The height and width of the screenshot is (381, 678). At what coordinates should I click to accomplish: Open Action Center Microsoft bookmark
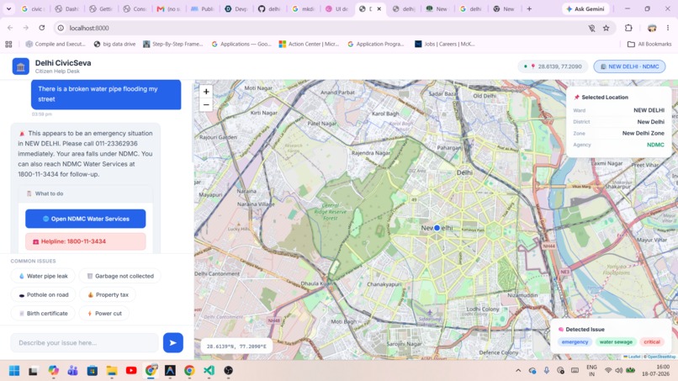click(309, 44)
